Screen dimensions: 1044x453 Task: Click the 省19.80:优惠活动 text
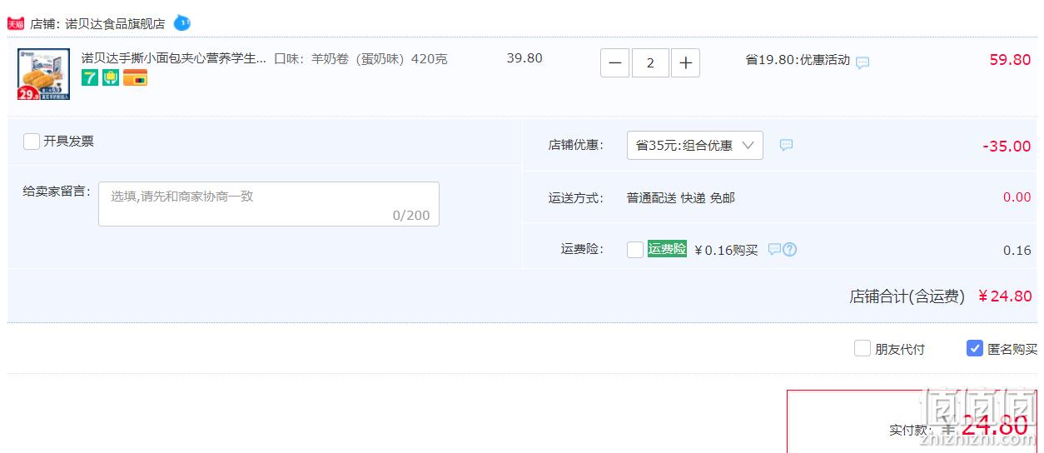[798, 60]
